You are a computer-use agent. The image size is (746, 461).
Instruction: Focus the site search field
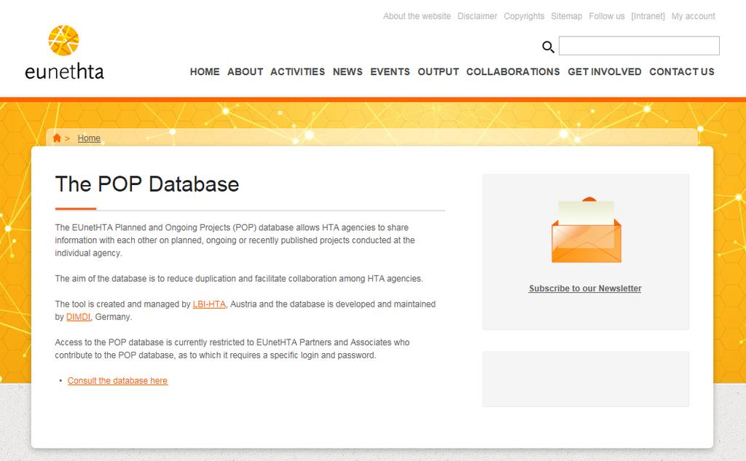point(639,46)
